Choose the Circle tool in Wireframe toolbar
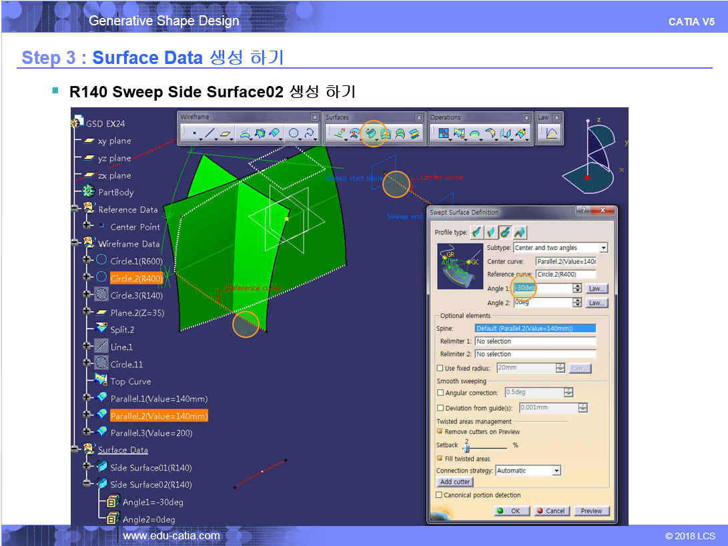728x546 pixels. (x=294, y=134)
